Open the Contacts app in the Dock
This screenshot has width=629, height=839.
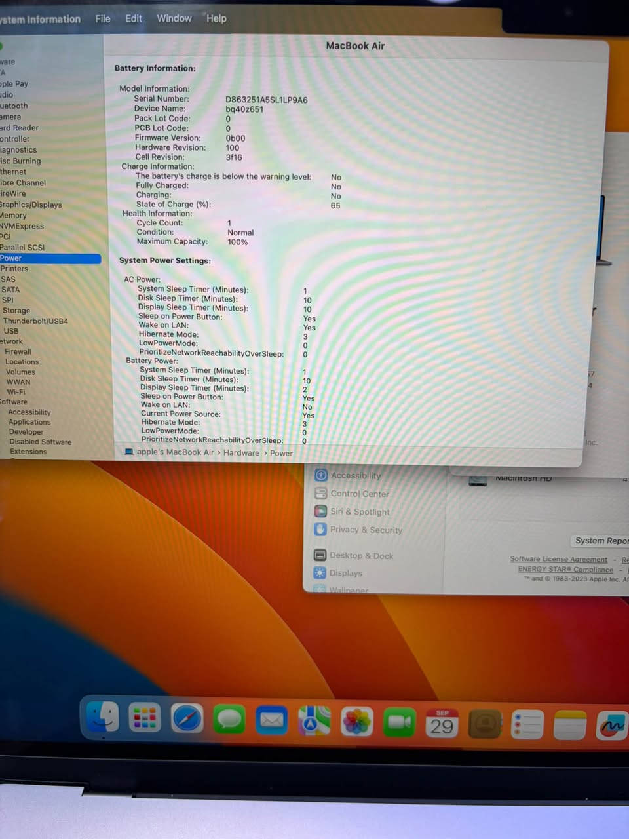[x=485, y=724]
